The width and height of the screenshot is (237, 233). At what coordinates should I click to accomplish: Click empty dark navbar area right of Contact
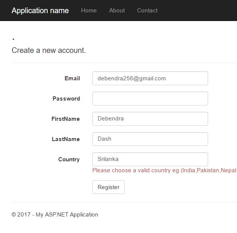tap(199, 11)
